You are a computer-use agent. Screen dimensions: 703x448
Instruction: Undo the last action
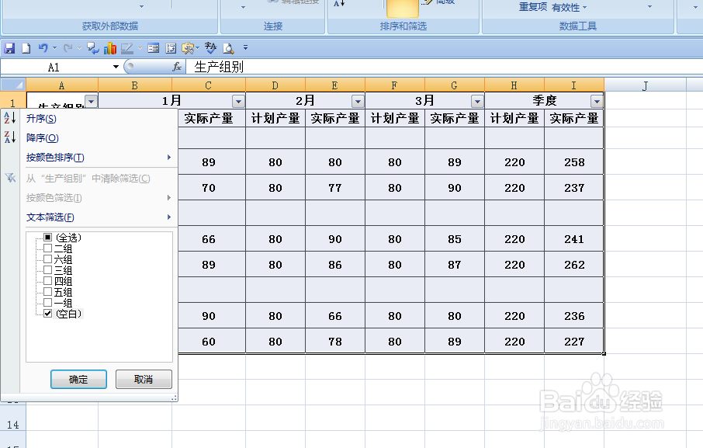click(43, 47)
